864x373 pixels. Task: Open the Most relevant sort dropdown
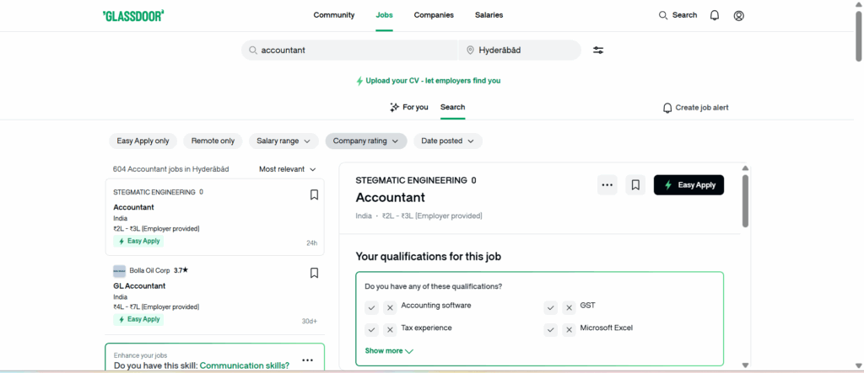[x=288, y=169]
